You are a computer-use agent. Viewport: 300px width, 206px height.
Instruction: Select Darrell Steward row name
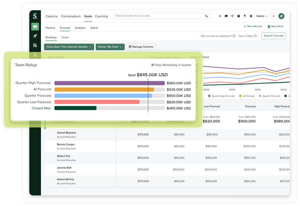tap(66, 133)
